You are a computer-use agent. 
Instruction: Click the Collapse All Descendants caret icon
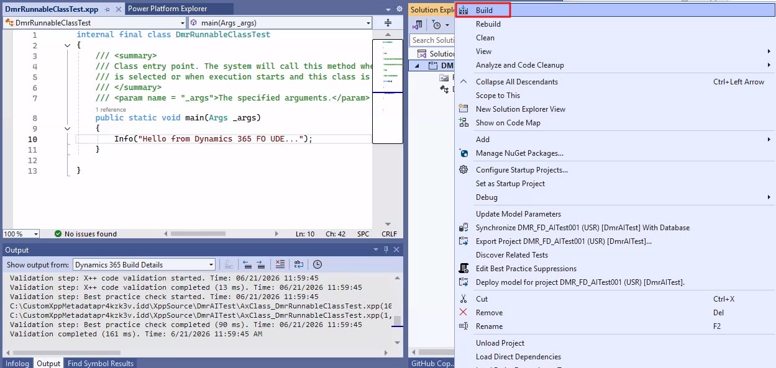(x=463, y=81)
